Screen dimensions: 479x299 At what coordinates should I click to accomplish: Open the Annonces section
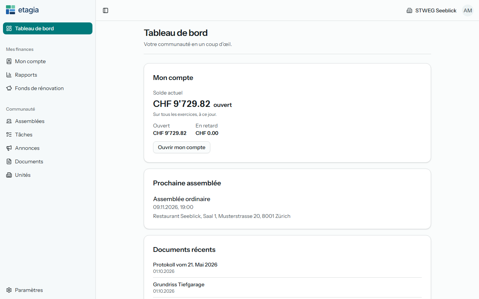[x=48, y=148]
